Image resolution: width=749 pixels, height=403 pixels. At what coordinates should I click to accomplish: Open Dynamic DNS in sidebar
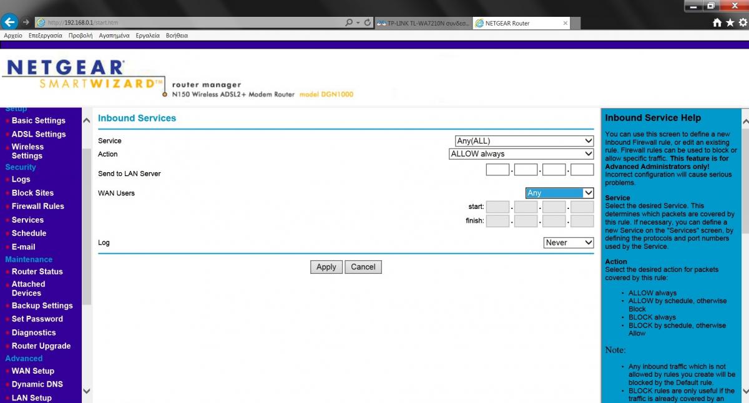click(x=37, y=384)
